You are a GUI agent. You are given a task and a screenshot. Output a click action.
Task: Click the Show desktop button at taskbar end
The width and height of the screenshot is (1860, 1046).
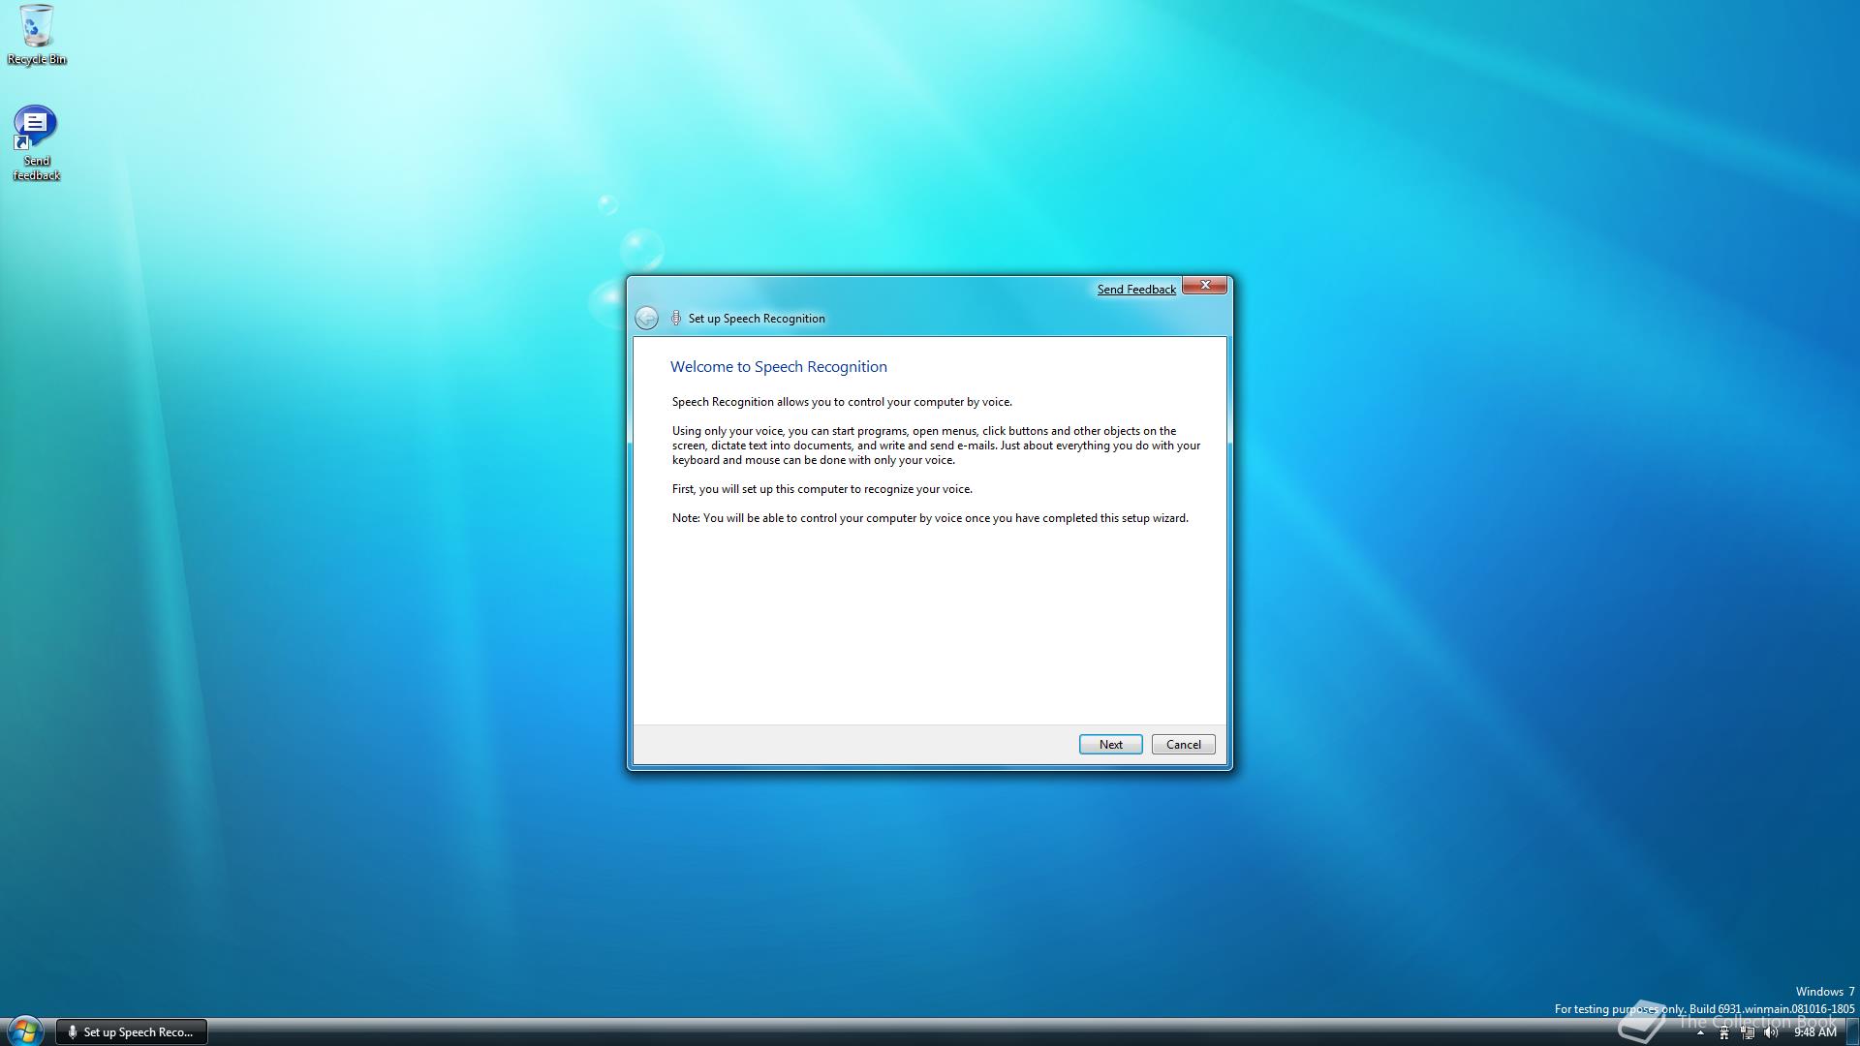pyautogui.click(x=1851, y=1031)
